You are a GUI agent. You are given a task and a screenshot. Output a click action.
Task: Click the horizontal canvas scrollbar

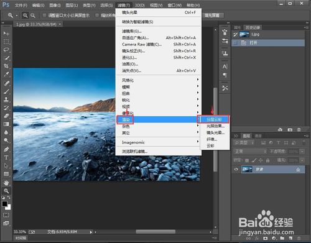tap(155, 232)
